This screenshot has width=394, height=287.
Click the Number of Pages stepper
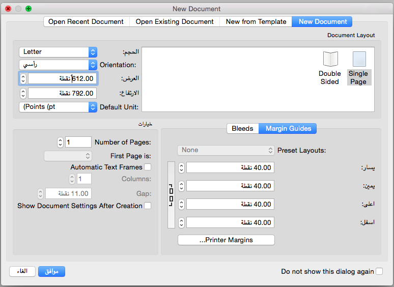click(x=61, y=142)
